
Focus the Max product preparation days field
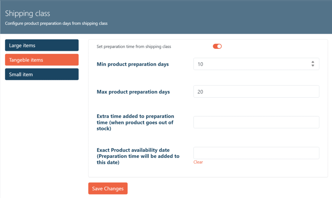point(256,92)
